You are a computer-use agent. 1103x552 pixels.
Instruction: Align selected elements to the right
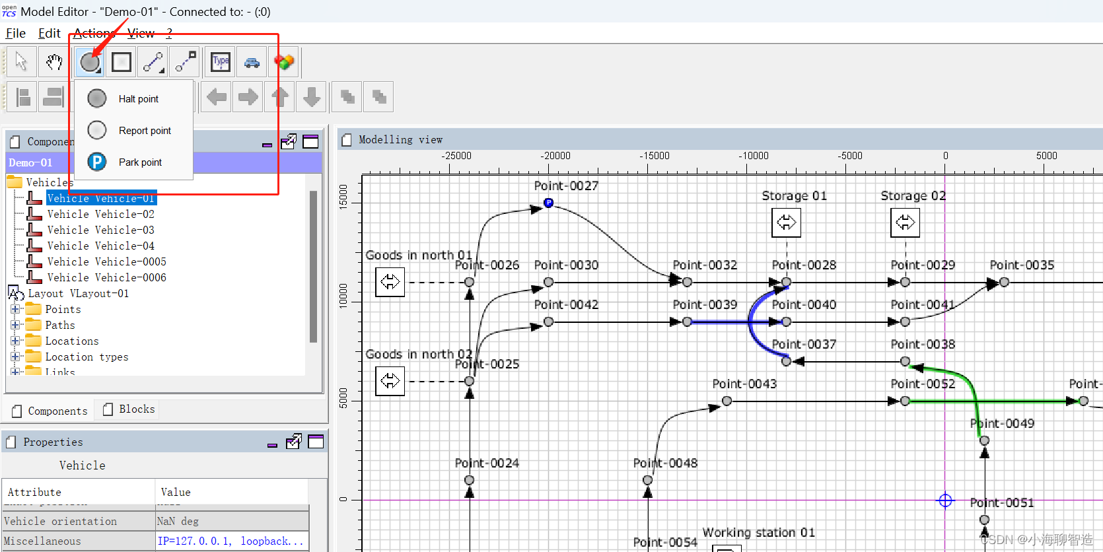click(x=53, y=97)
